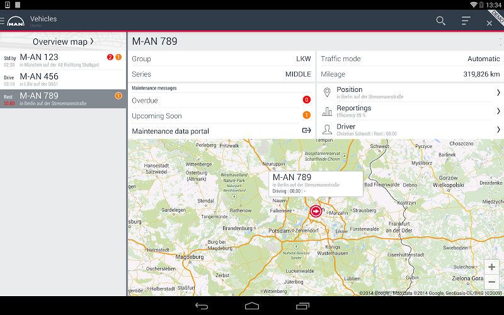
Task: Click the 13:34 clock in status bar
Action: 494,5
